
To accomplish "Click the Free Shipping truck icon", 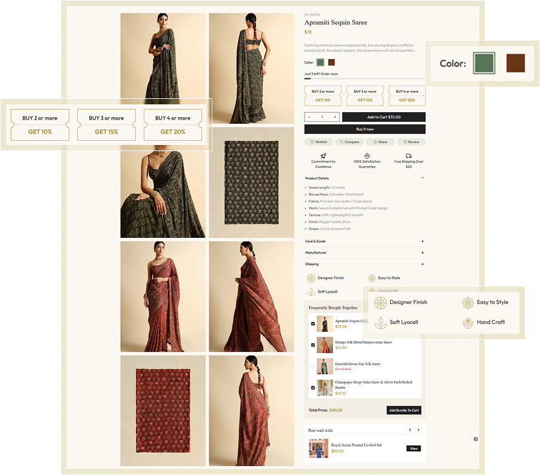I will tap(409, 156).
